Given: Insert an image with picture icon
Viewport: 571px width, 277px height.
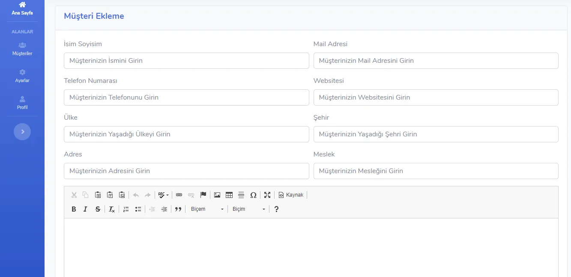Looking at the screenshot, I should click(217, 195).
